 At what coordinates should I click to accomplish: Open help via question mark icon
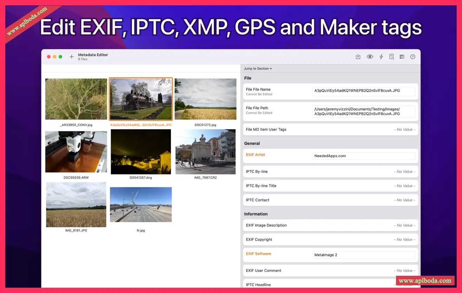(x=413, y=57)
